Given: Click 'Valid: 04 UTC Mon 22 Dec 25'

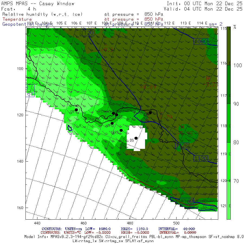Looking at the screenshot, I should click(x=203, y=9).
